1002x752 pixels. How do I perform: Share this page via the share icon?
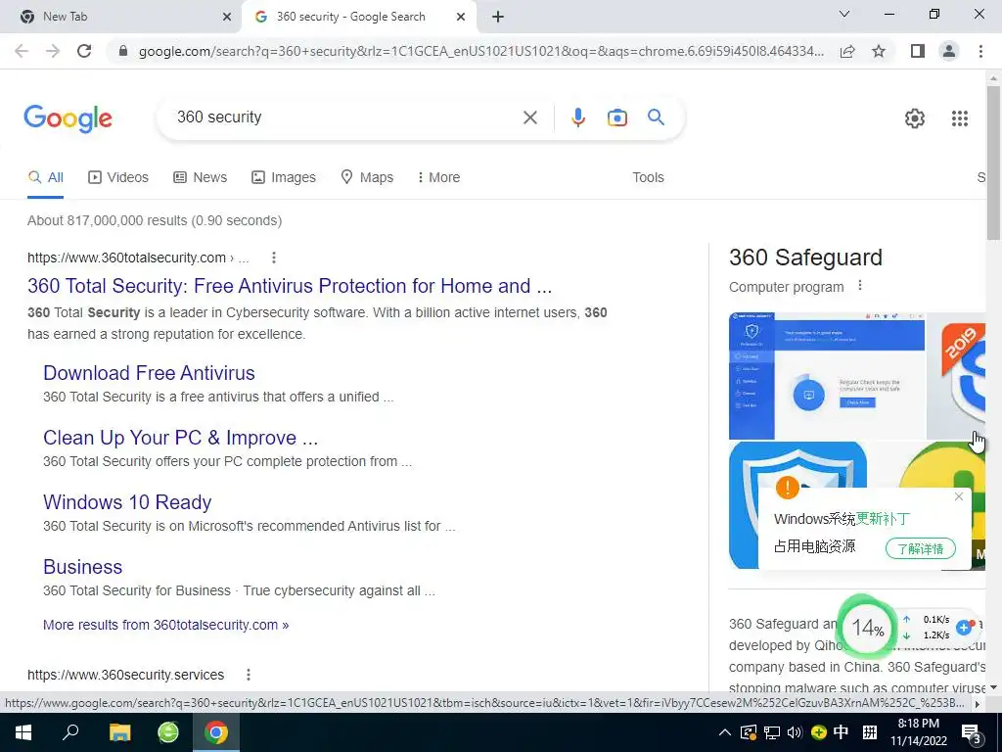(x=847, y=51)
